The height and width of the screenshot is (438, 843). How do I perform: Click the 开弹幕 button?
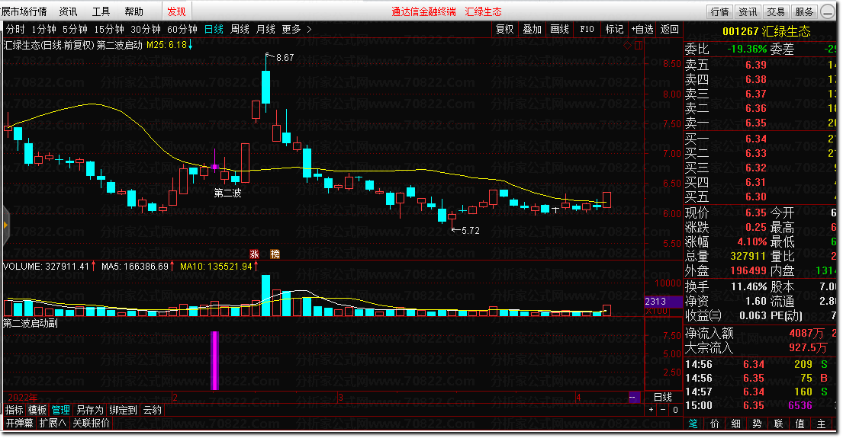[x=19, y=423]
